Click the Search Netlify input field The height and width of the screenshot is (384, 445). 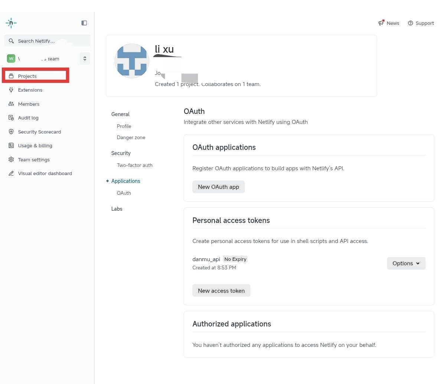(48, 41)
